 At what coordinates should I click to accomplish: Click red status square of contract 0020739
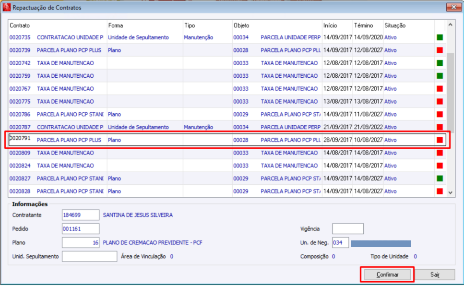click(x=440, y=50)
